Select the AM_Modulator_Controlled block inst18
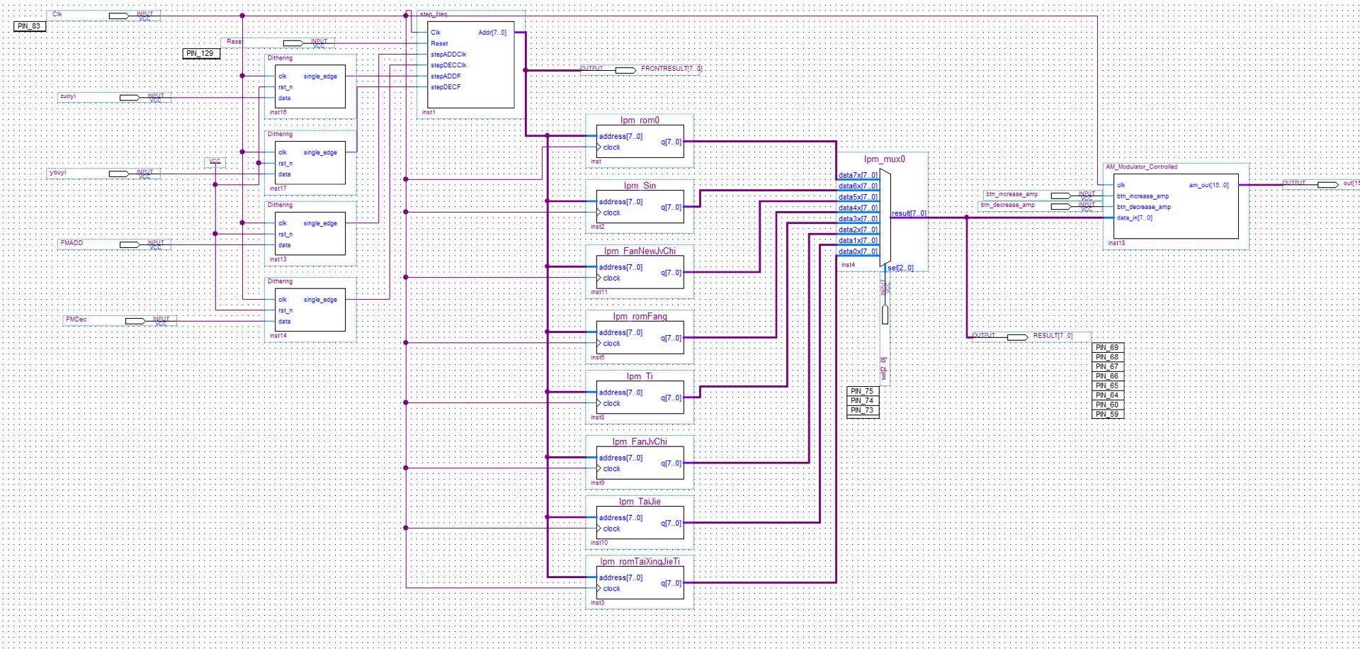This screenshot has height=649, width=1360. coord(1176,206)
